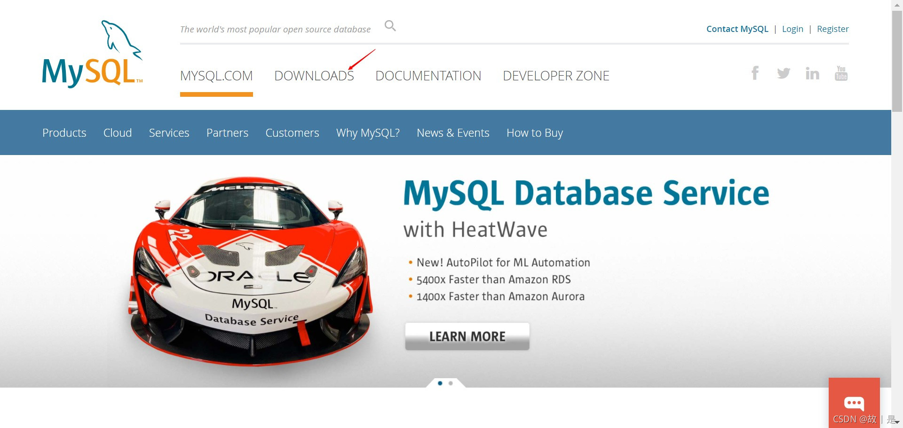Viewport: 903px width, 428px height.
Task: Go to the MYSQL.COM tab
Action: tap(216, 76)
